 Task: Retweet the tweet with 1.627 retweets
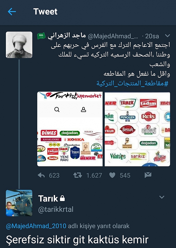(x=78, y=175)
